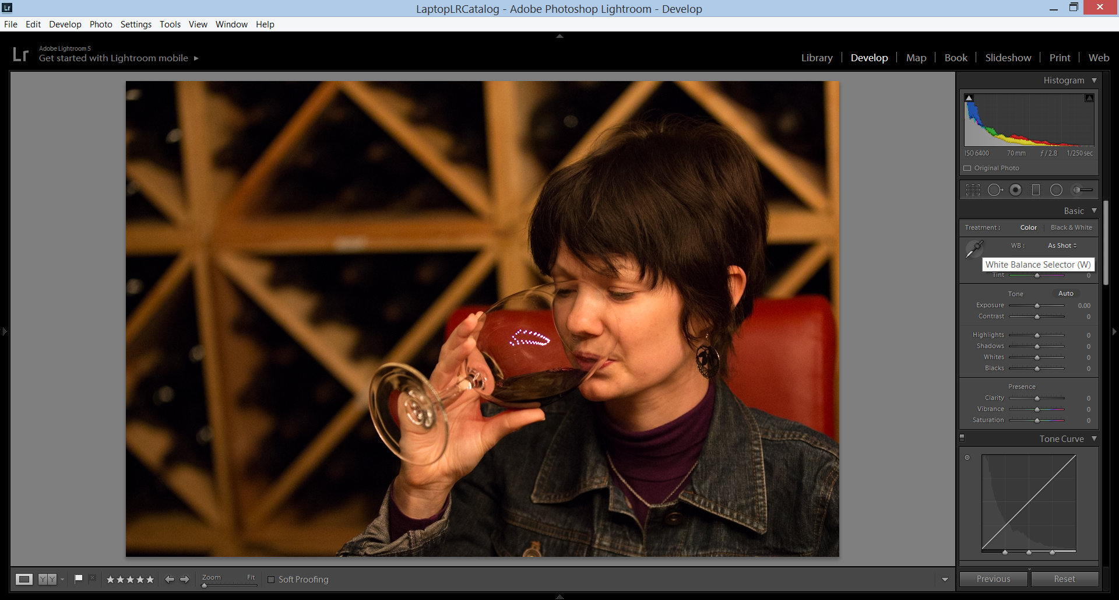The image size is (1119, 600).
Task: Switch to Slideshow module
Action: (x=1008, y=58)
